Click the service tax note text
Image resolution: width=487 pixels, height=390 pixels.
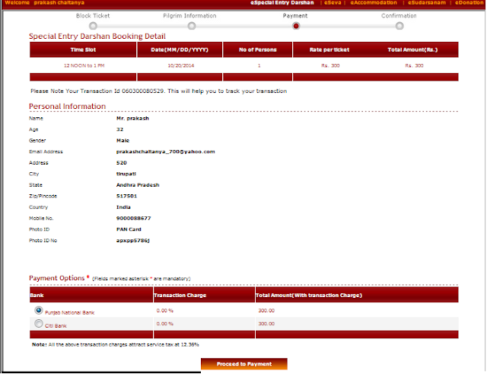[115, 344]
